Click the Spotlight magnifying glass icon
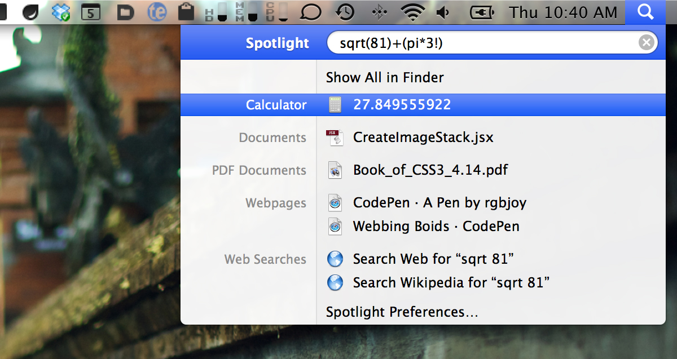The width and height of the screenshot is (677, 359). tap(646, 12)
